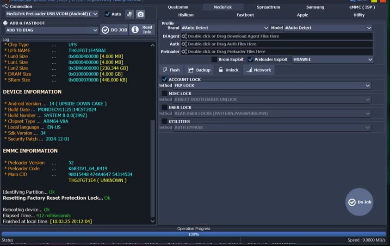The image size is (390, 246).
Task: Open the Backup sub-tab
Action: click(x=199, y=70)
